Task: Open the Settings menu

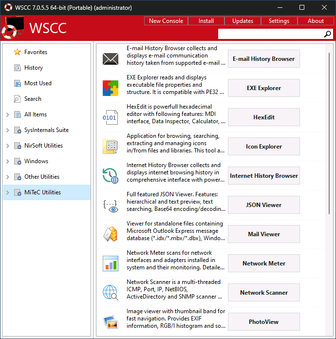Action: pos(279,21)
